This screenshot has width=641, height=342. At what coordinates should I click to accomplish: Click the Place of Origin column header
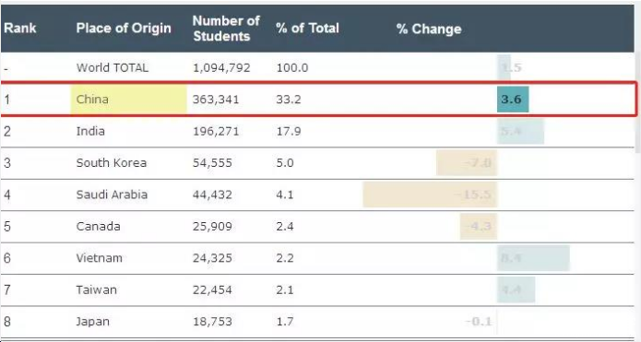pos(124,29)
